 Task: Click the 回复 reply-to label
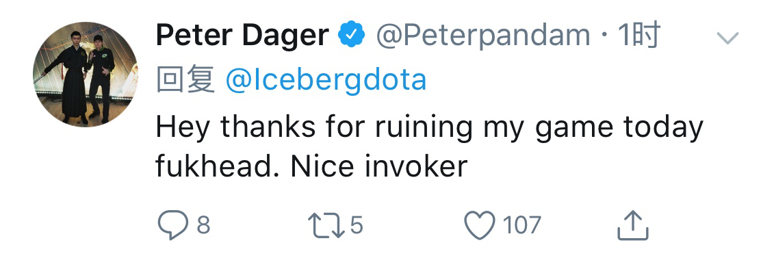coord(186,79)
